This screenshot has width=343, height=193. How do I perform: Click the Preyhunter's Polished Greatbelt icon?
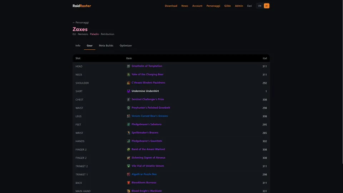[128, 108]
